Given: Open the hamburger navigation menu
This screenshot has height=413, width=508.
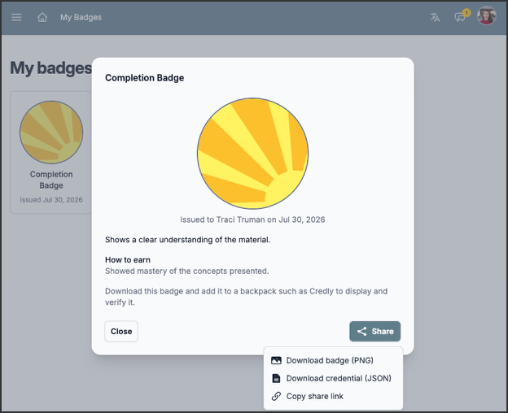Looking at the screenshot, I should [x=16, y=17].
